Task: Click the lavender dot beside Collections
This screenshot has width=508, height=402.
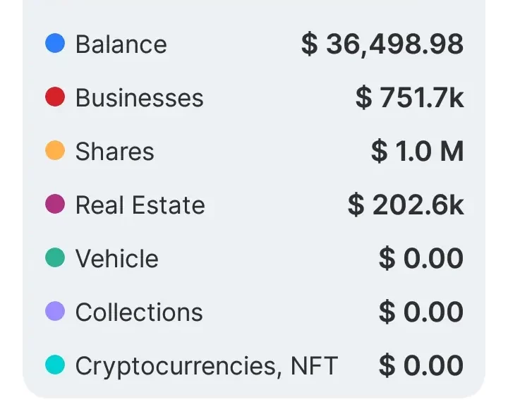Action: 55,312
